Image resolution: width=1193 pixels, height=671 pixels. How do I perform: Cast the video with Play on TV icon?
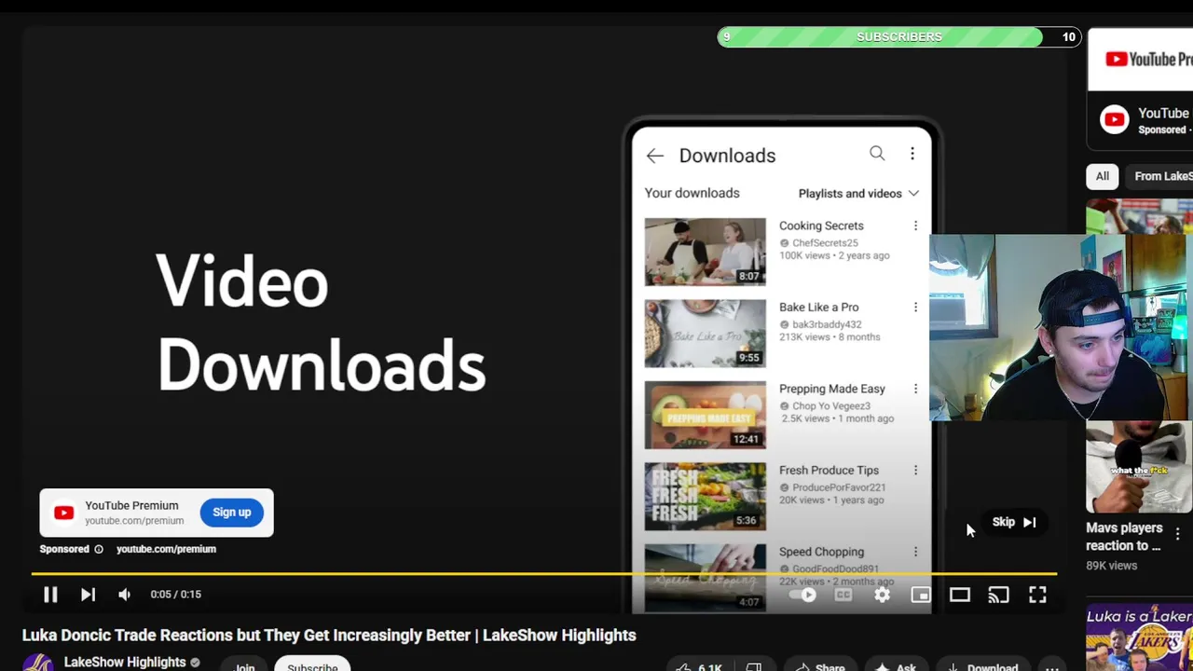click(998, 595)
